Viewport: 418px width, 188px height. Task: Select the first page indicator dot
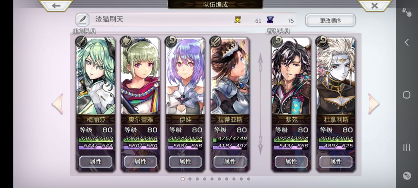point(183,179)
